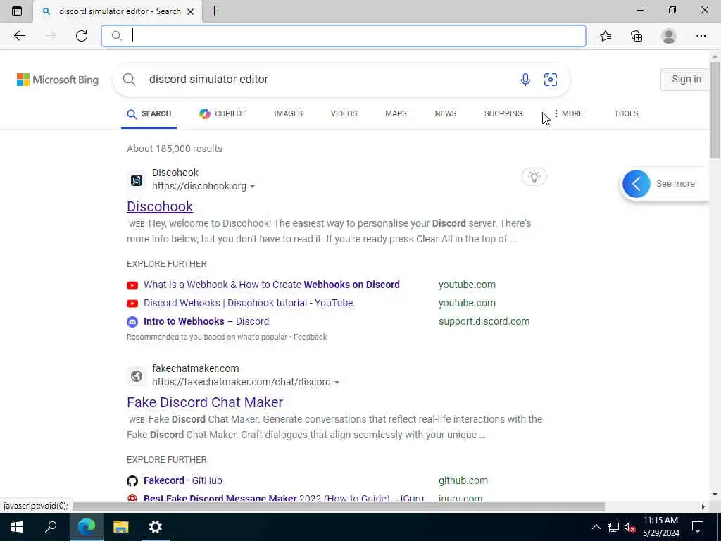Open the Favorites star icon
Image resolution: width=721 pixels, height=541 pixels.
tap(606, 36)
